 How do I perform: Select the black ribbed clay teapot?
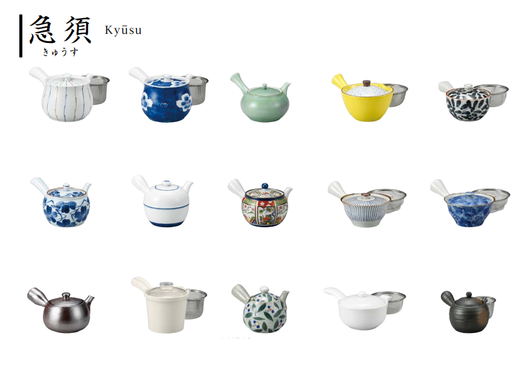[x=468, y=312]
